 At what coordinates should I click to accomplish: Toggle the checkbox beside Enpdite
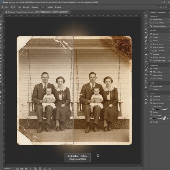(151, 122)
